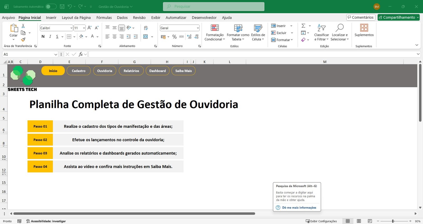Switch to the Dados ribbon tab
Viewport: 423px width, 224px height.
tap(122, 18)
